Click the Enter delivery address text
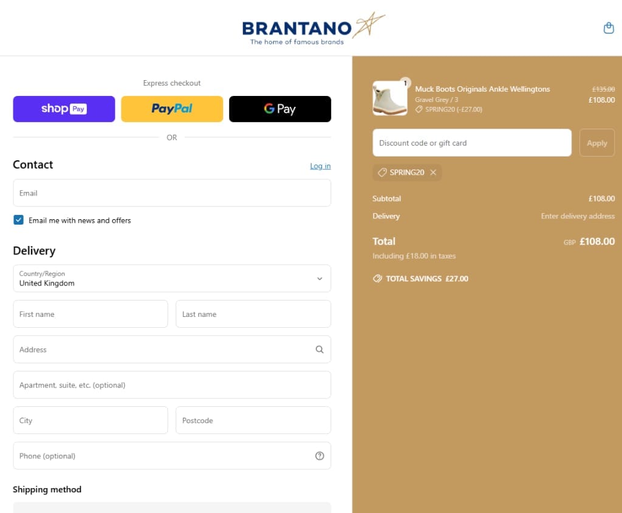The height and width of the screenshot is (513, 622). 578,216
